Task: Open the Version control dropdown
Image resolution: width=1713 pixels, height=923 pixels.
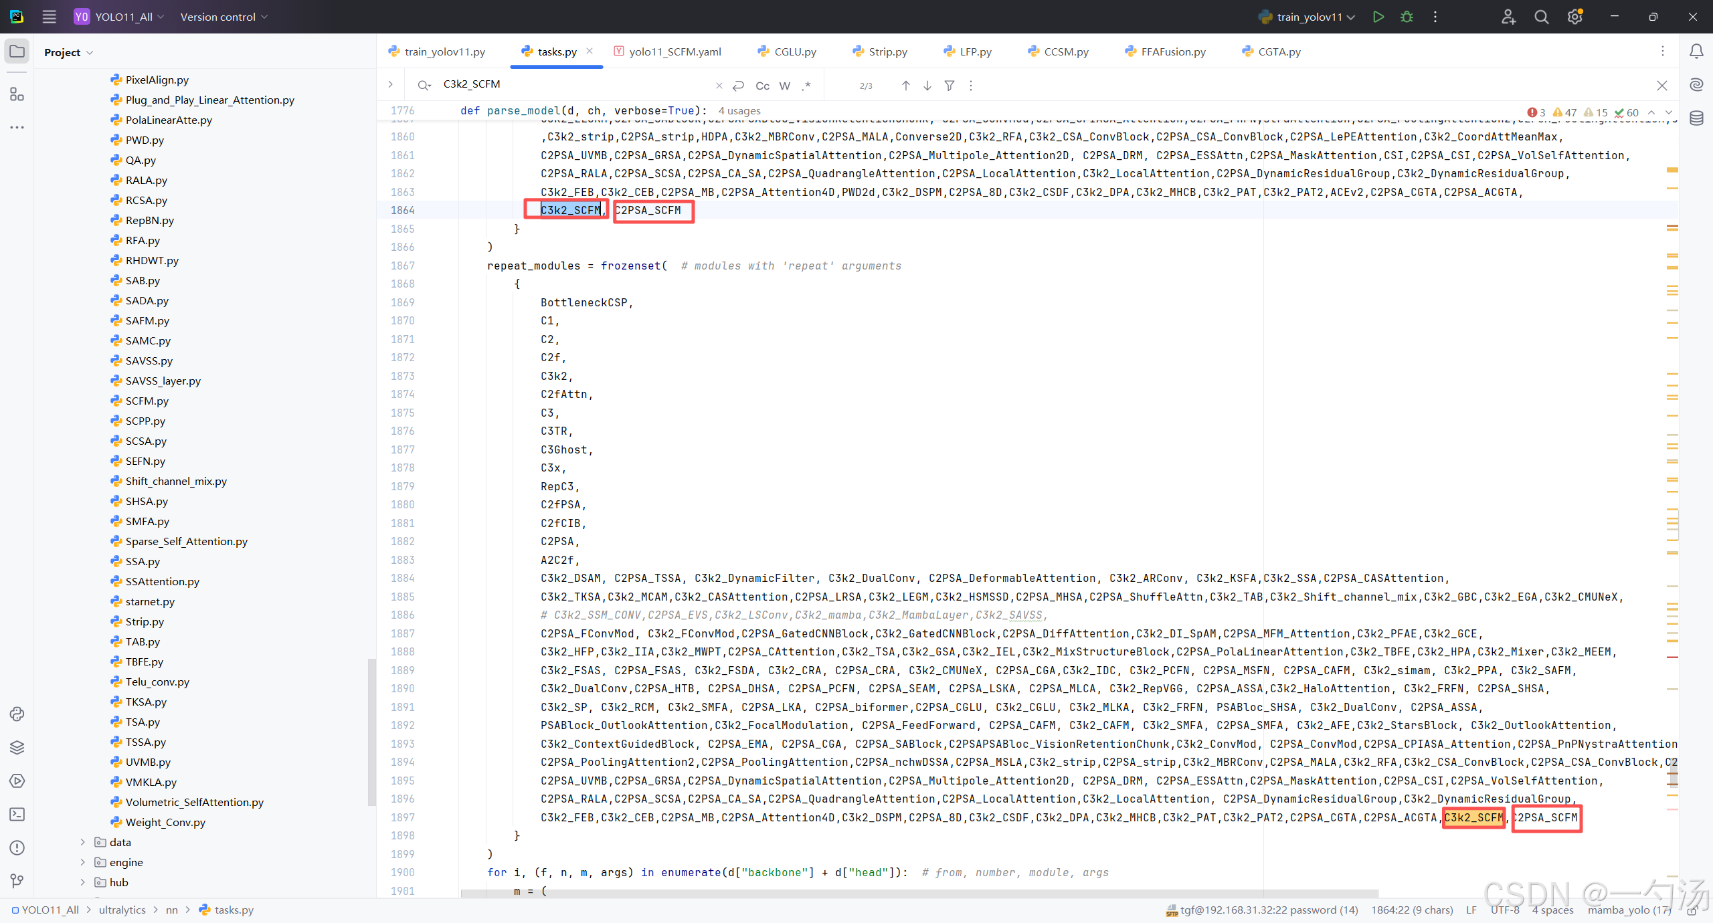Action: pyautogui.click(x=223, y=17)
